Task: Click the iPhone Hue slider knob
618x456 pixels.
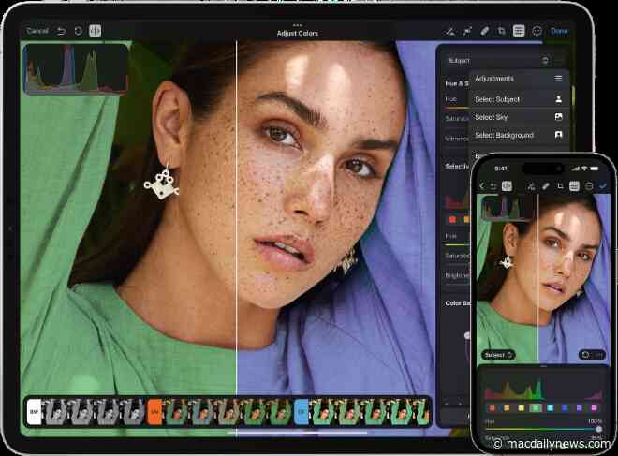Action: pos(598,429)
